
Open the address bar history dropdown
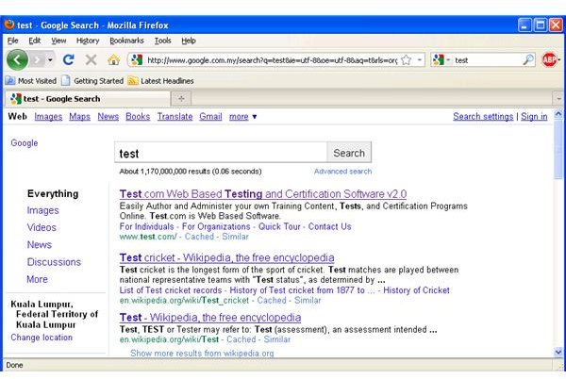(x=419, y=59)
